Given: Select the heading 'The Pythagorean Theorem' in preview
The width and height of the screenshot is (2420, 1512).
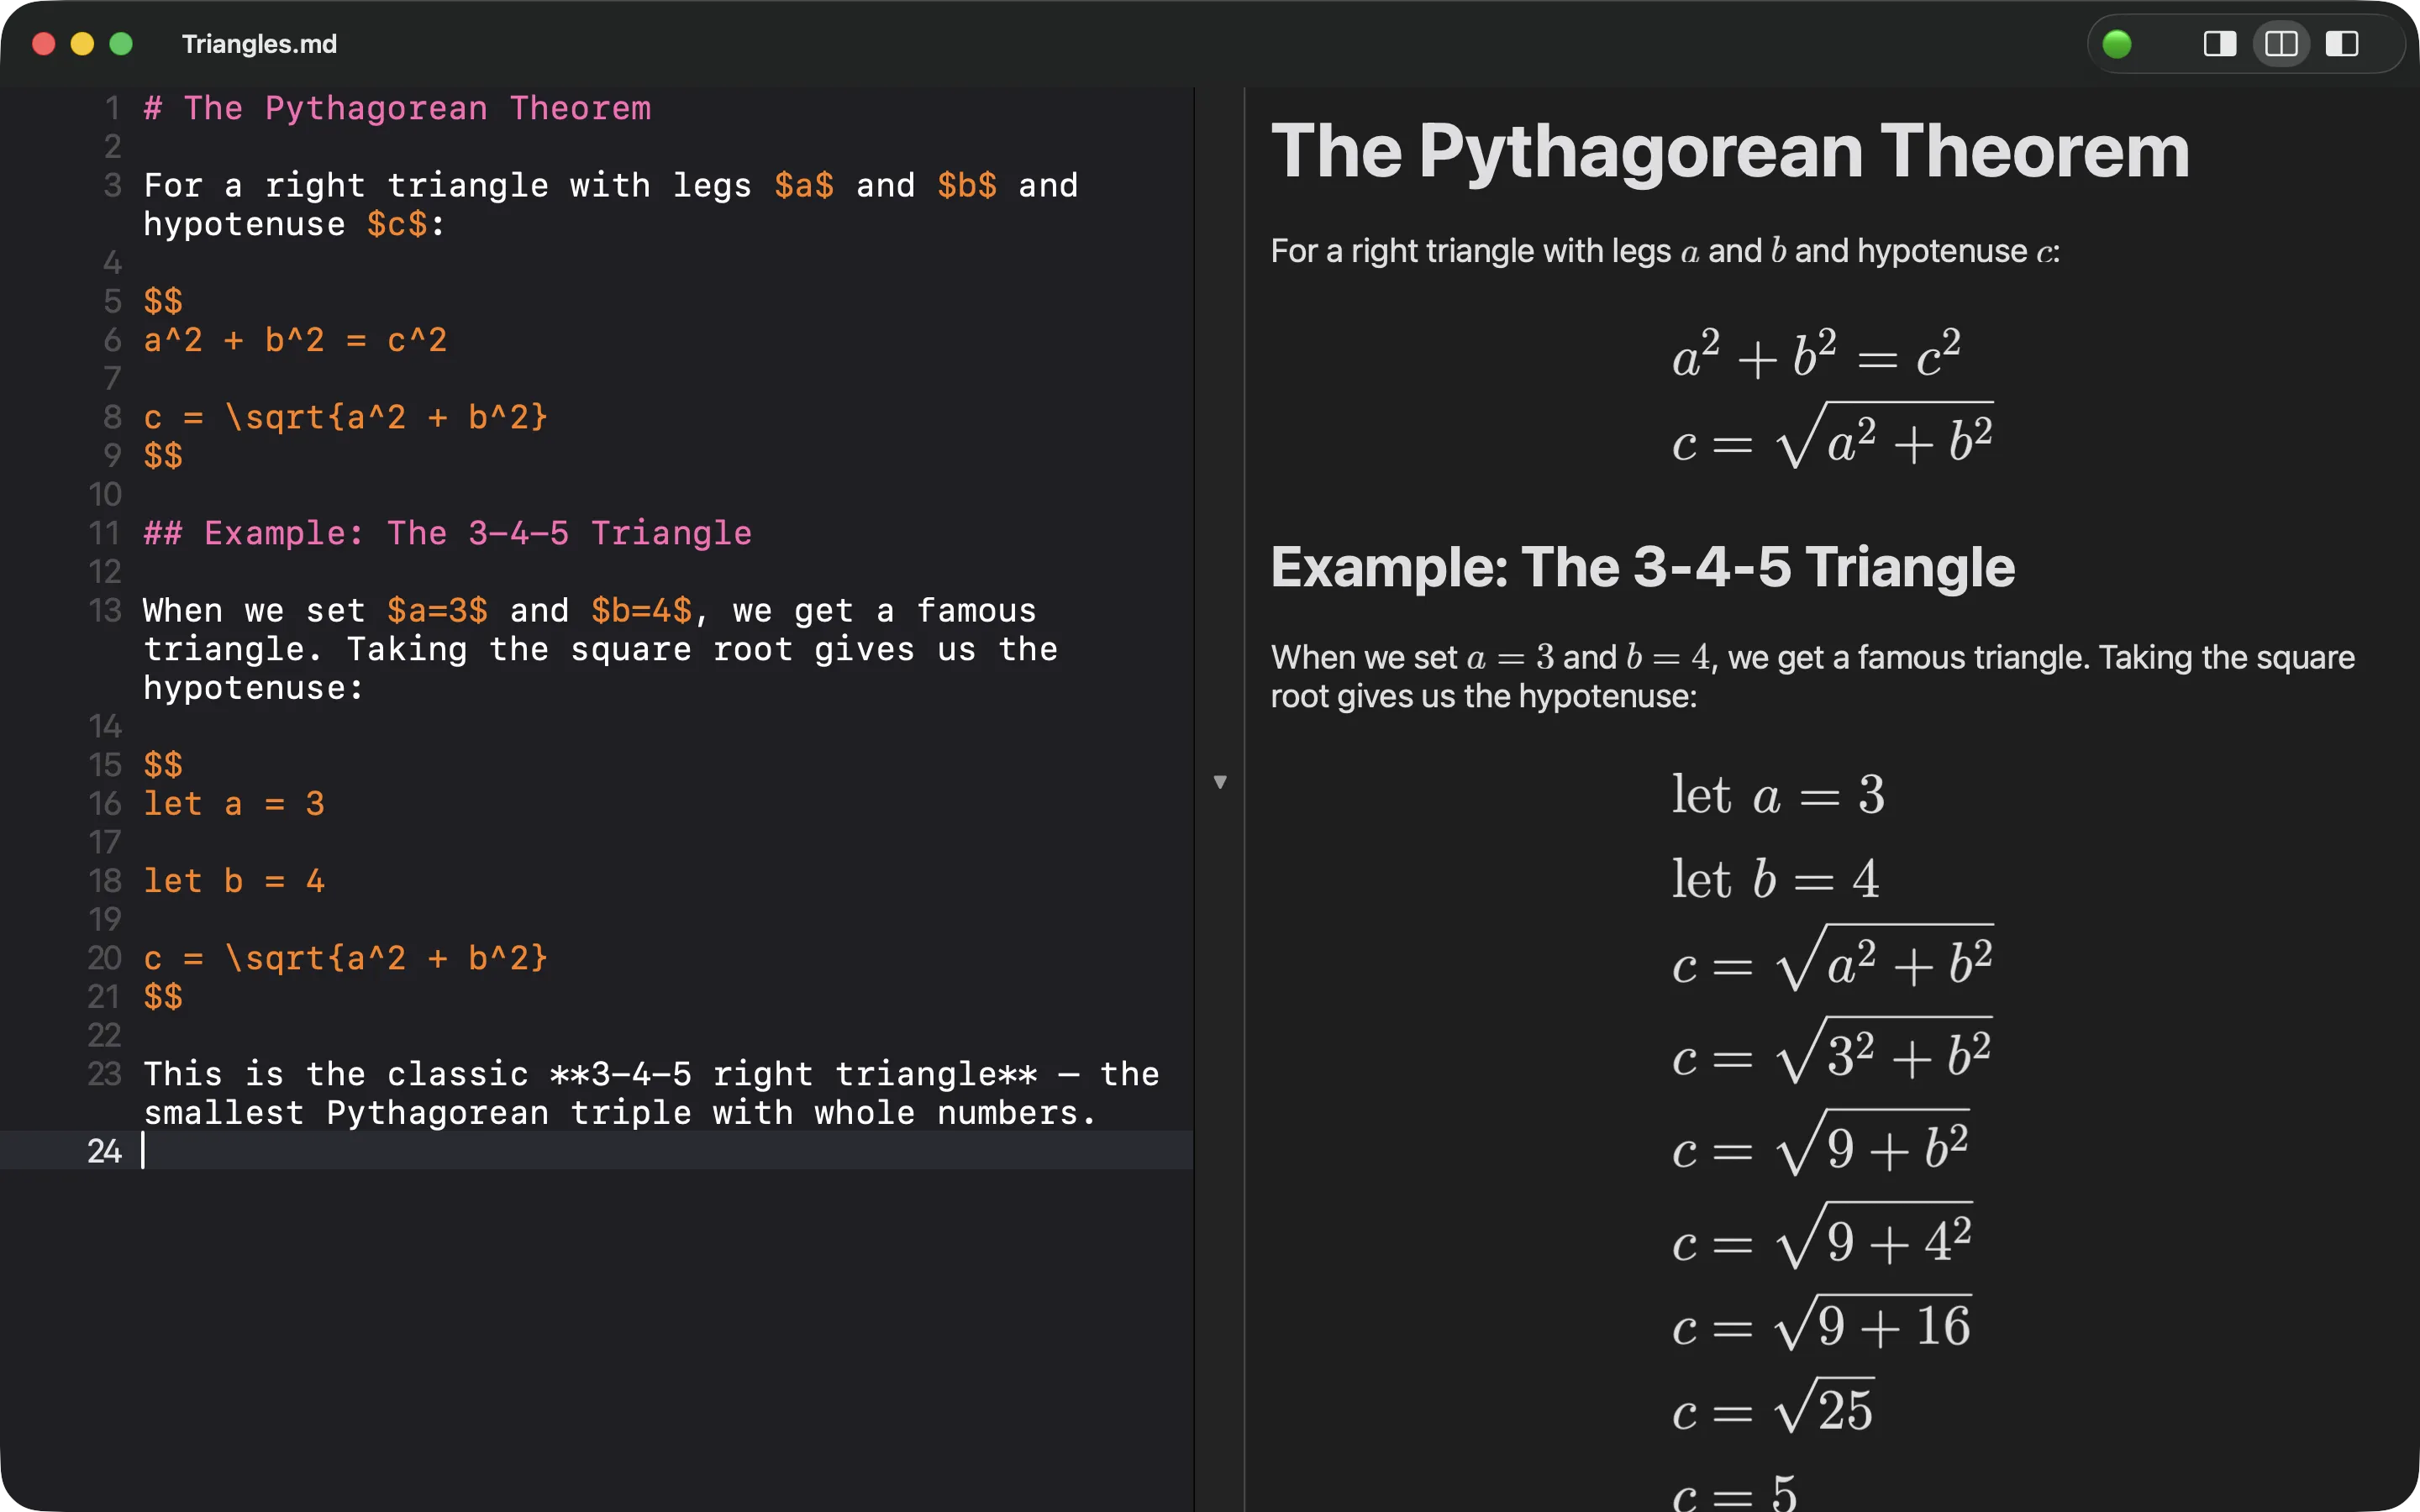Looking at the screenshot, I should (x=1729, y=150).
